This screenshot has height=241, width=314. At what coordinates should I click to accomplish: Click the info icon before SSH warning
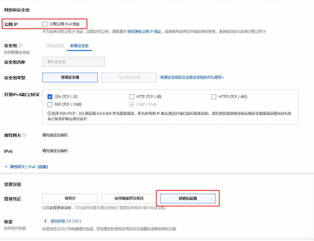point(49,114)
